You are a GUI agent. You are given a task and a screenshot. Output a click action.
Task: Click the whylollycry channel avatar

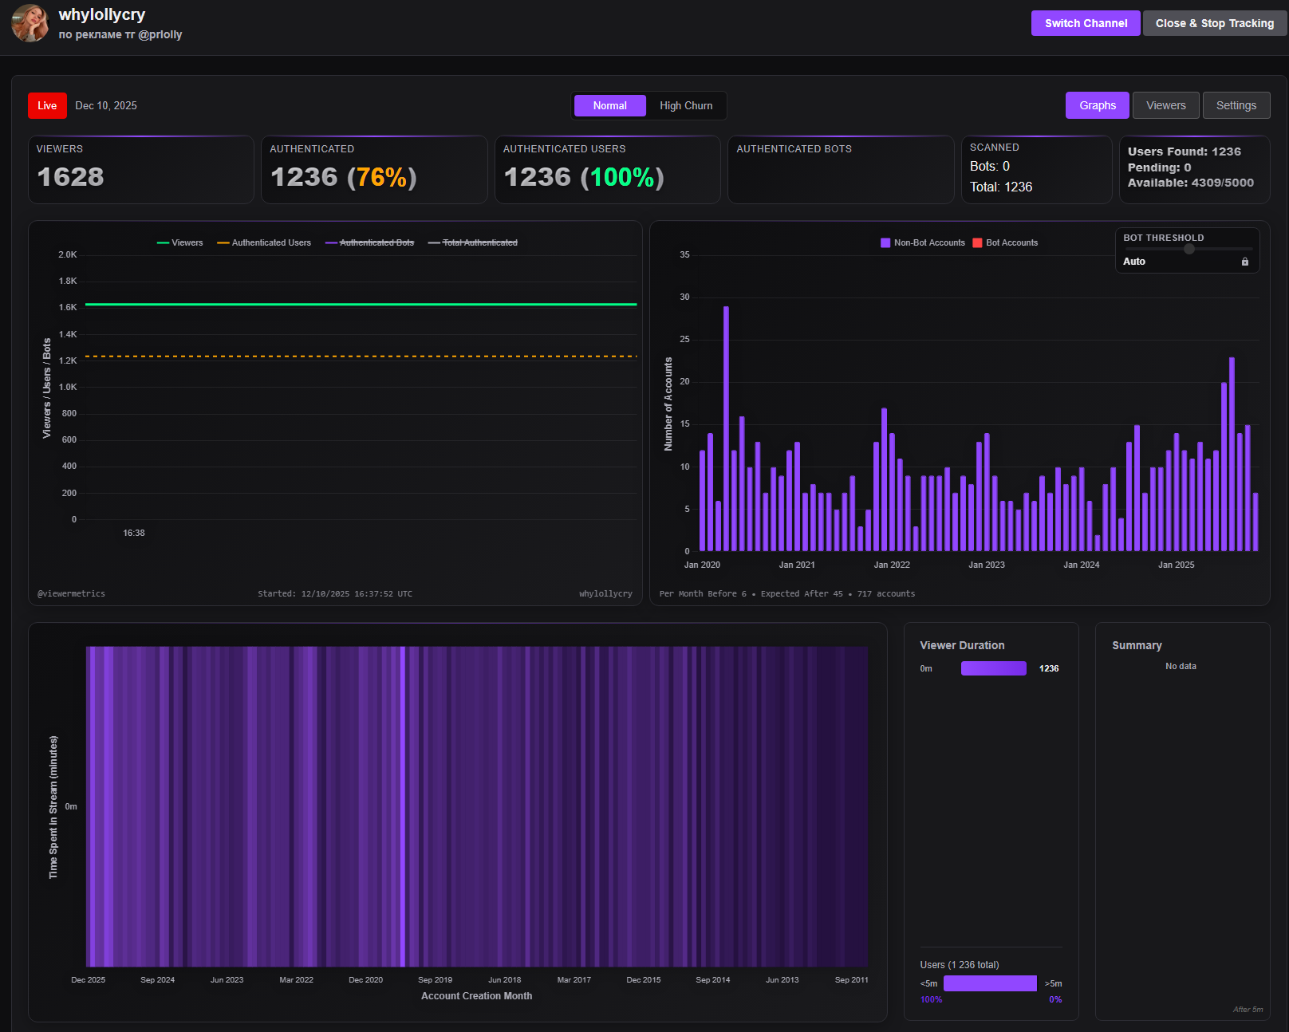click(x=30, y=23)
